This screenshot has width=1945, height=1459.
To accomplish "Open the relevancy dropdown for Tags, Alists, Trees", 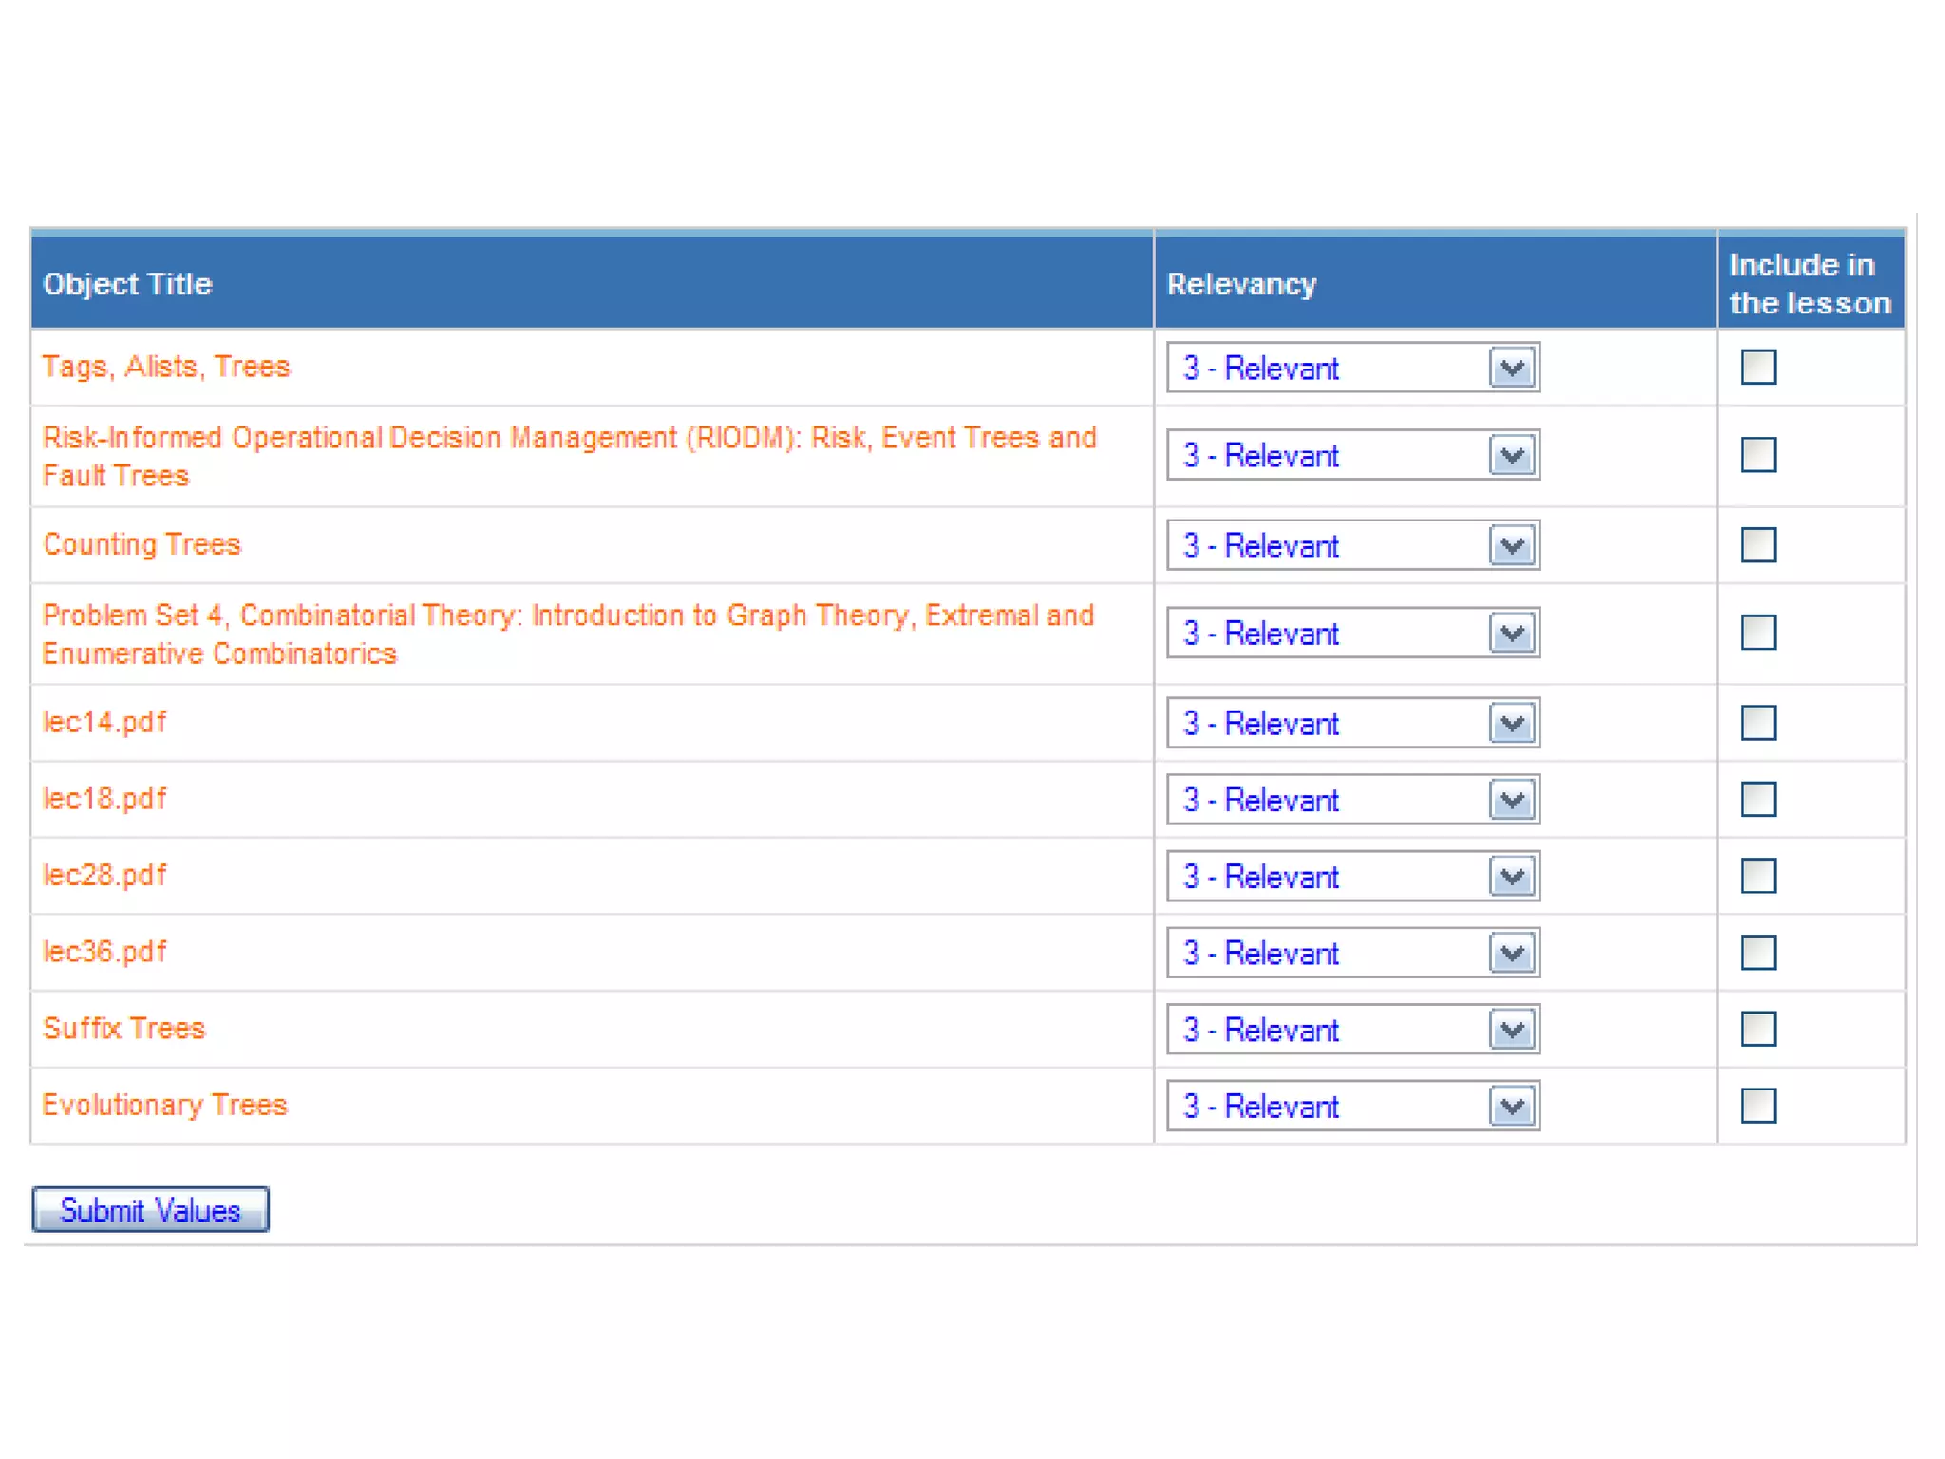I will pos(1511,368).
